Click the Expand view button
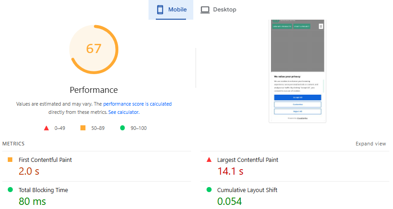The image size is (393, 209). coord(371,144)
